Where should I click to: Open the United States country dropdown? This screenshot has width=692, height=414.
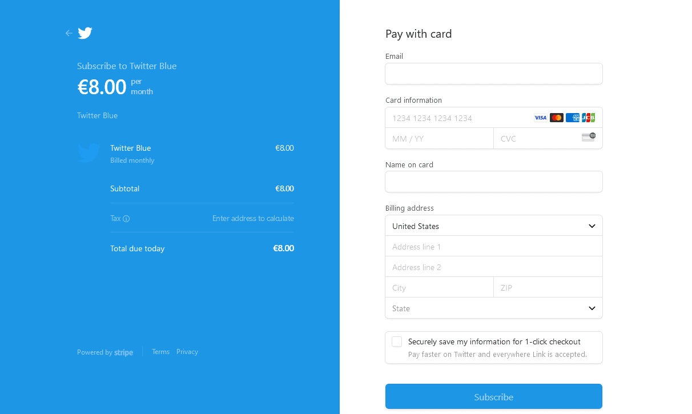(494, 226)
